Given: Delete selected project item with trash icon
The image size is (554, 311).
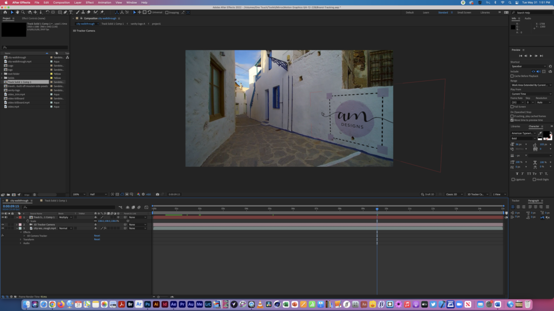Looking at the screenshot, I should pos(34,194).
